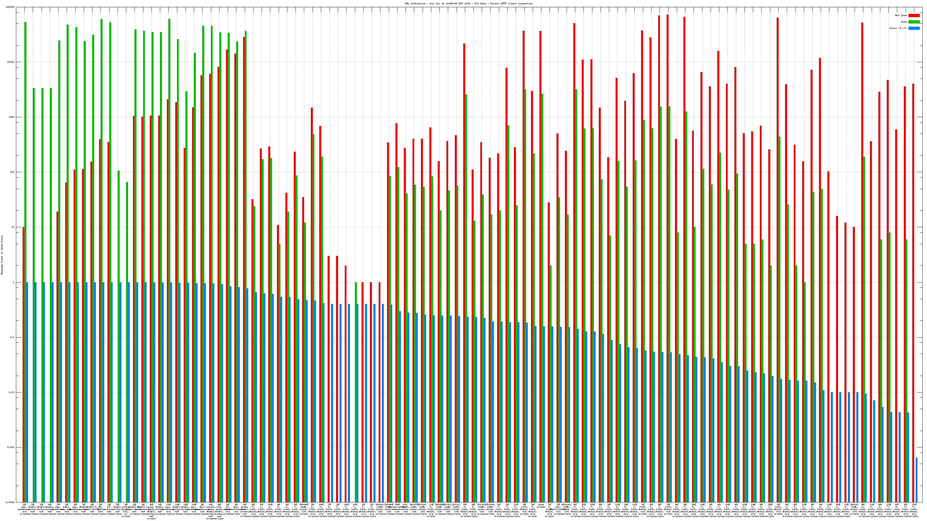
Task: Click the blue Score (0..1) legend swatch
Action: point(914,28)
